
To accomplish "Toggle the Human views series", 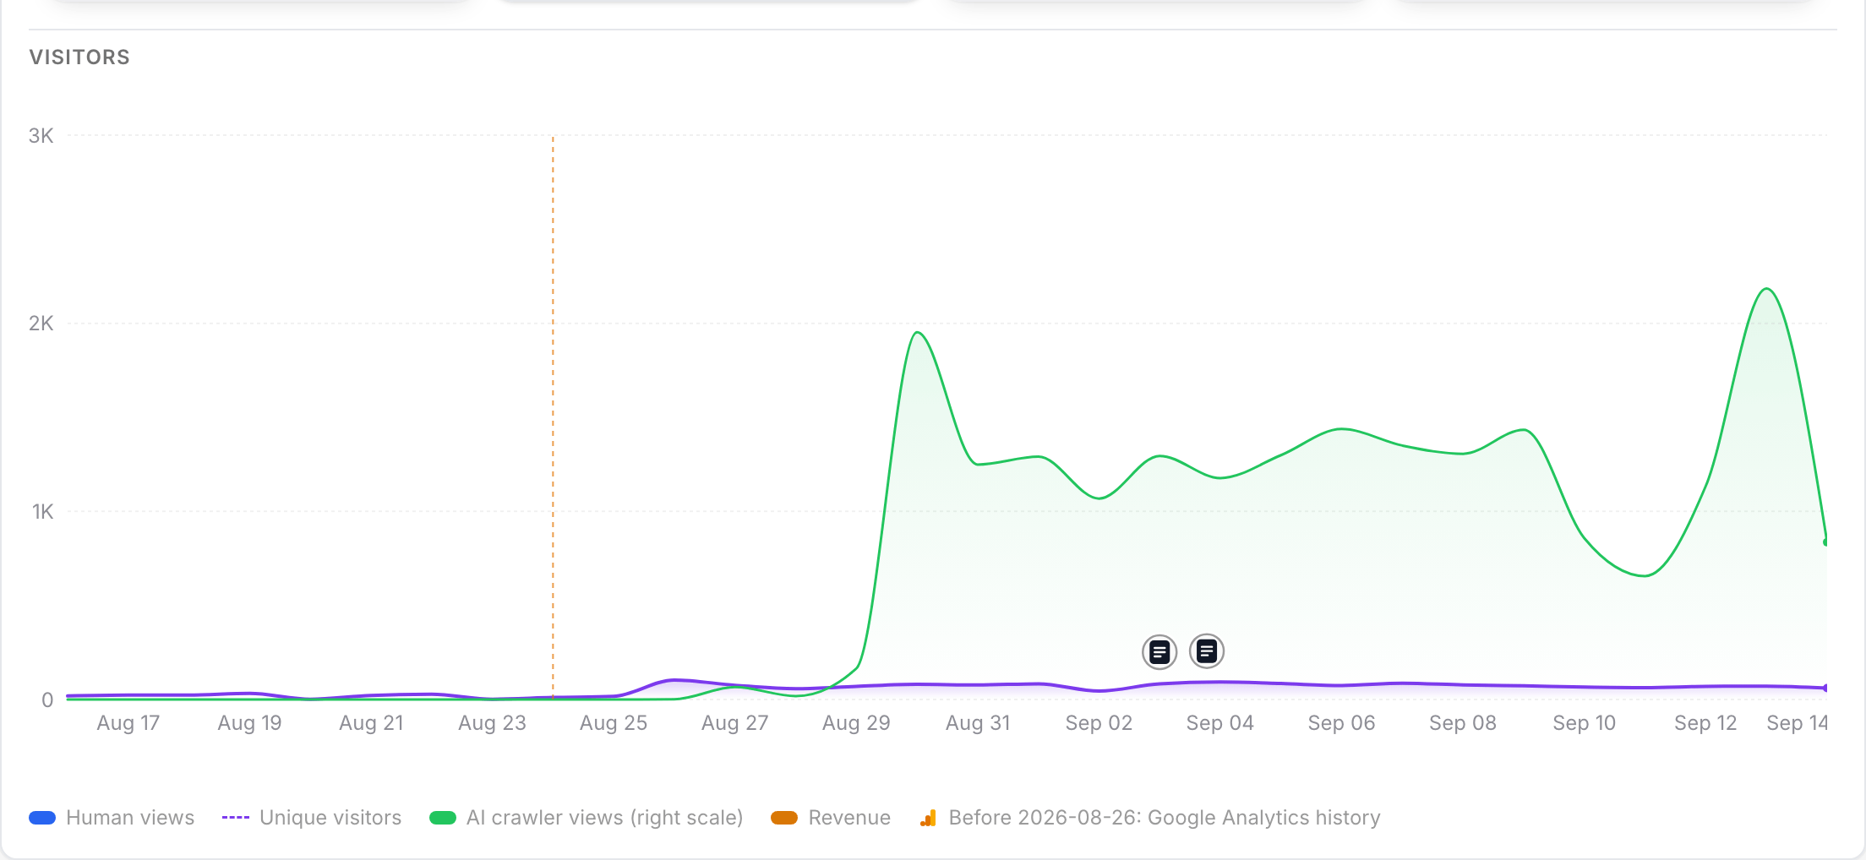I will (x=130, y=818).
